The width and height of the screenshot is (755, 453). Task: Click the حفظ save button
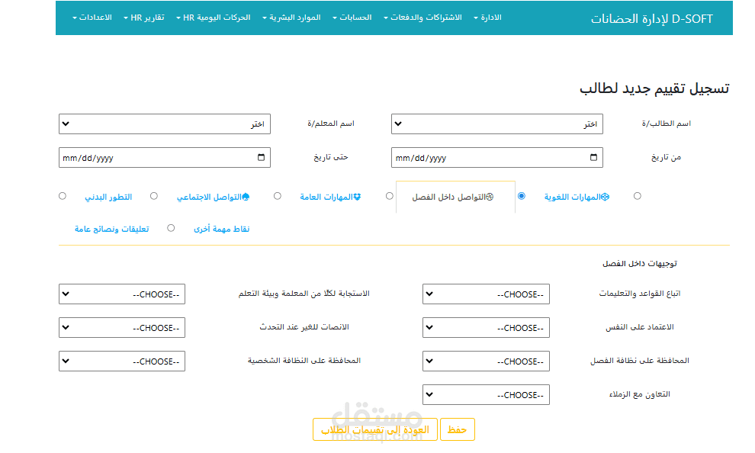pos(457,429)
